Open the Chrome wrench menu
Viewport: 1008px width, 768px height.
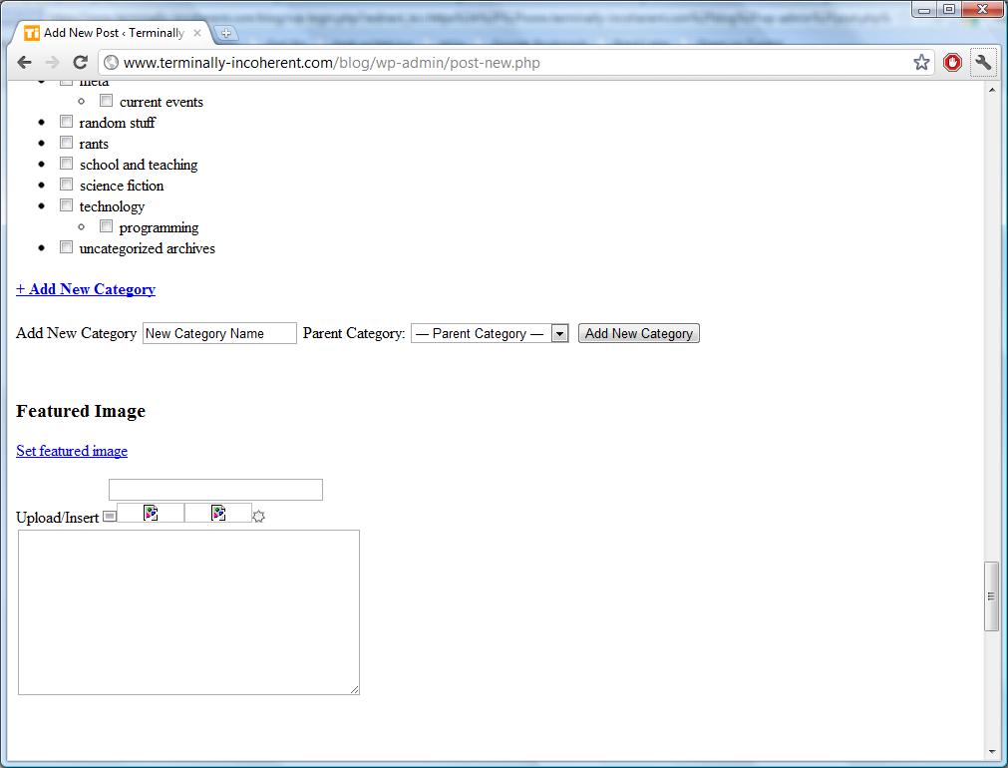(x=983, y=63)
